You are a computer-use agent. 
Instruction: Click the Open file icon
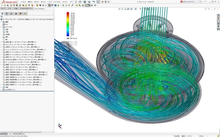coord(80,2)
